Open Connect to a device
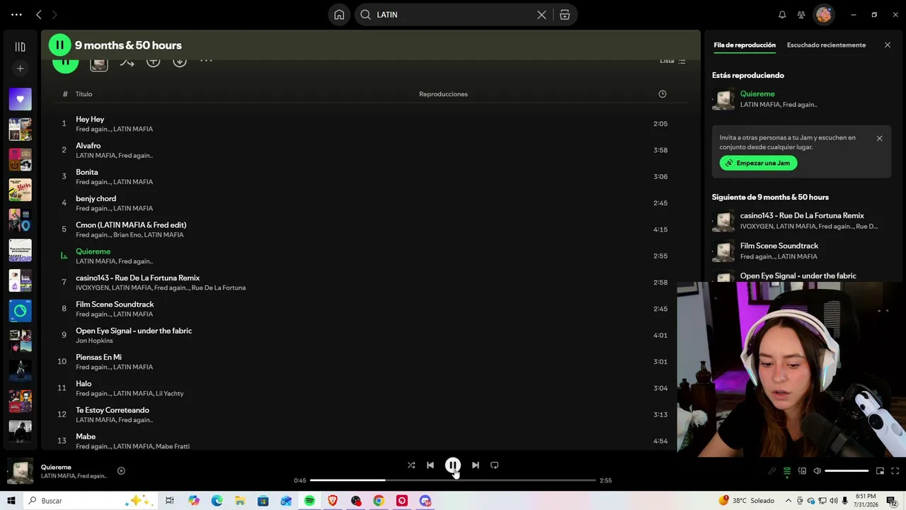 pos(802,471)
